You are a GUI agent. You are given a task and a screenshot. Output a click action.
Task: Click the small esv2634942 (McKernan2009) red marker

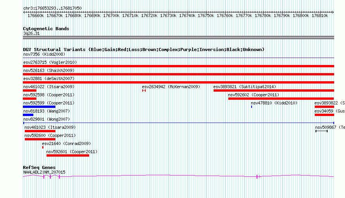click(144, 90)
